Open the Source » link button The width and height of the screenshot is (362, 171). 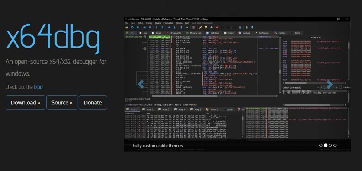click(x=62, y=102)
